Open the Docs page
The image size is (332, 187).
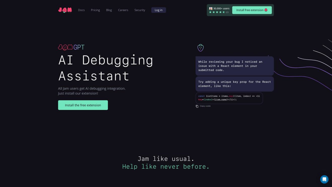(81, 10)
